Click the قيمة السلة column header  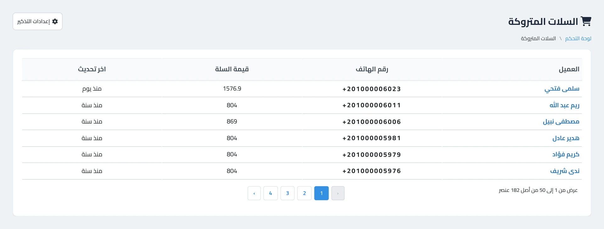tap(232, 69)
